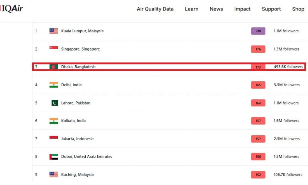Click the 3.3M followers text for Delhi
The width and height of the screenshot is (308, 185).
pyautogui.click(x=286, y=85)
